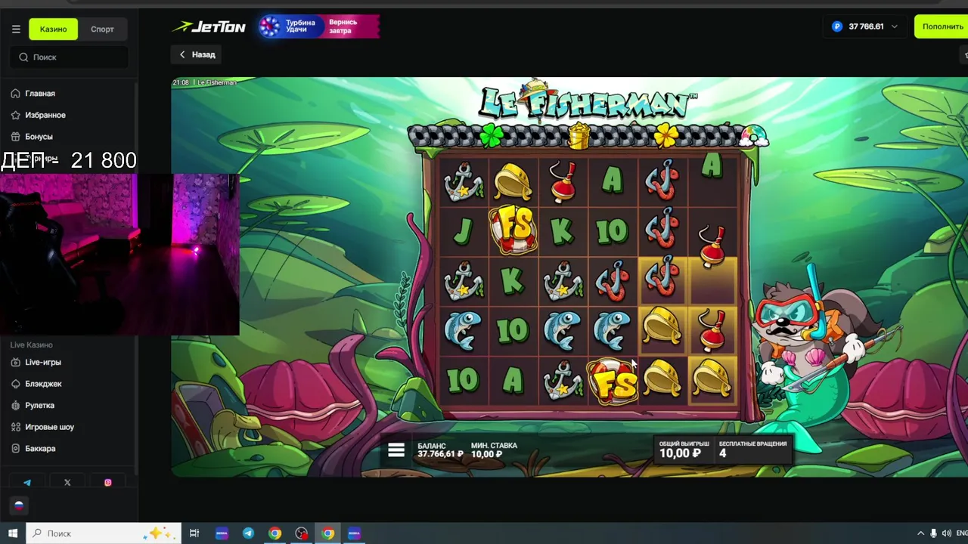The width and height of the screenshot is (968, 544).
Task: Open Telegram from the taskbar
Action: click(248, 533)
